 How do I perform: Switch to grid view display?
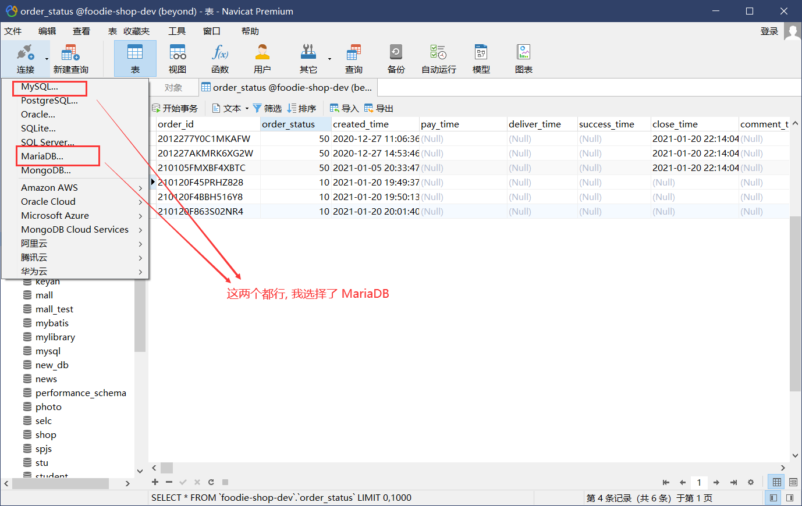[776, 482]
